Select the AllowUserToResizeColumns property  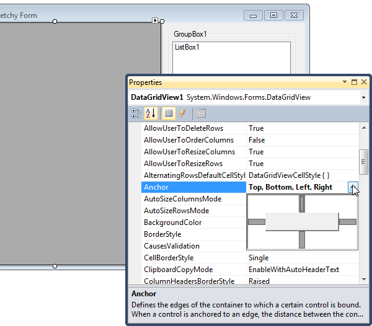193,152
